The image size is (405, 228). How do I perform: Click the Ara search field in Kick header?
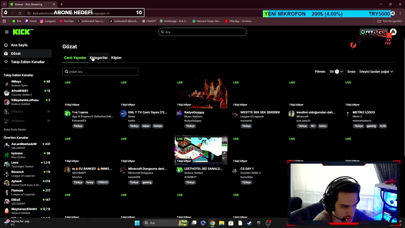tap(202, 32)
